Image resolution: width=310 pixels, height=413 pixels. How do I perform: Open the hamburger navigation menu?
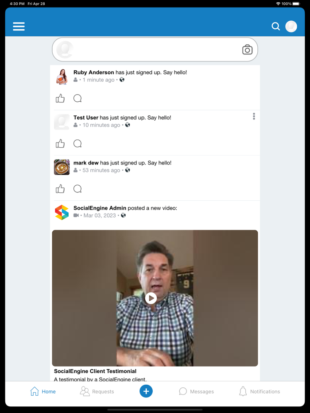coord(19,26)
